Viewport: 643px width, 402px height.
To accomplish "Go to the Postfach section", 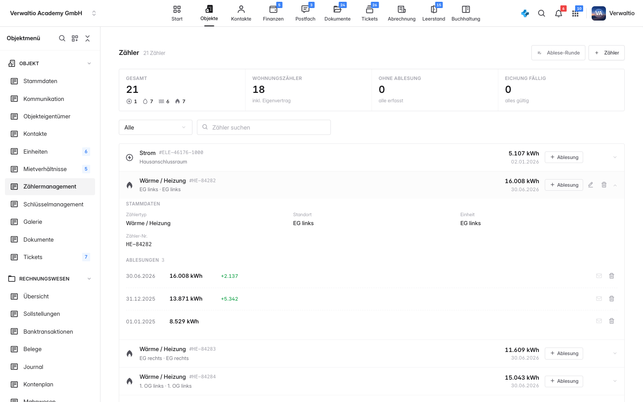I will click(x=305, y=13).
